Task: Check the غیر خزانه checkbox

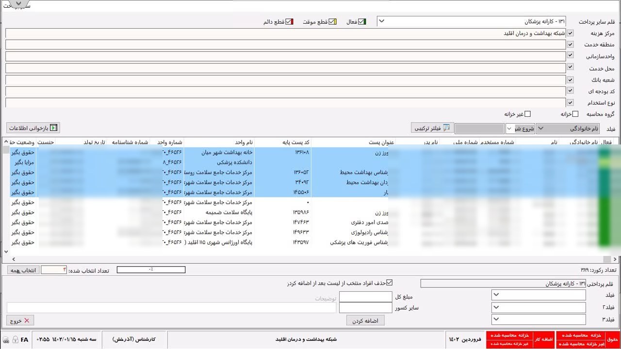Action: click(528, 114)
